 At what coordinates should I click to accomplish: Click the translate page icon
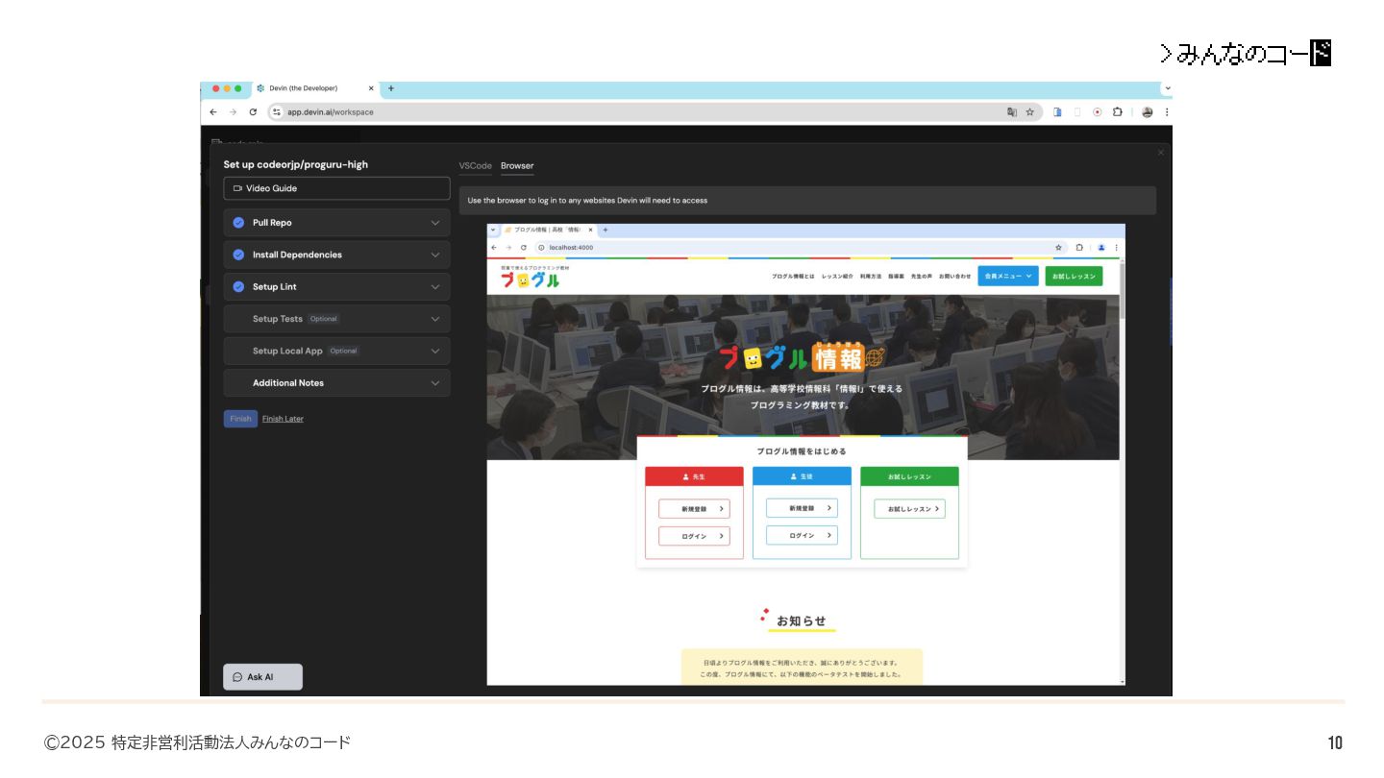point(1012,112)
